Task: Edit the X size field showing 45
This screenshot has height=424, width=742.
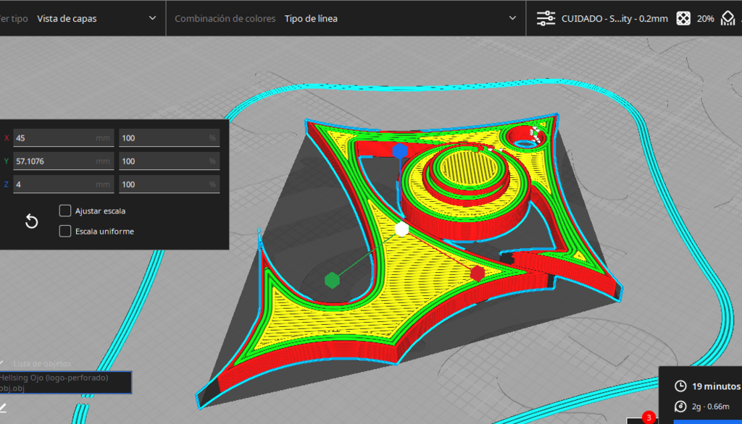Action: pos(64,138)
